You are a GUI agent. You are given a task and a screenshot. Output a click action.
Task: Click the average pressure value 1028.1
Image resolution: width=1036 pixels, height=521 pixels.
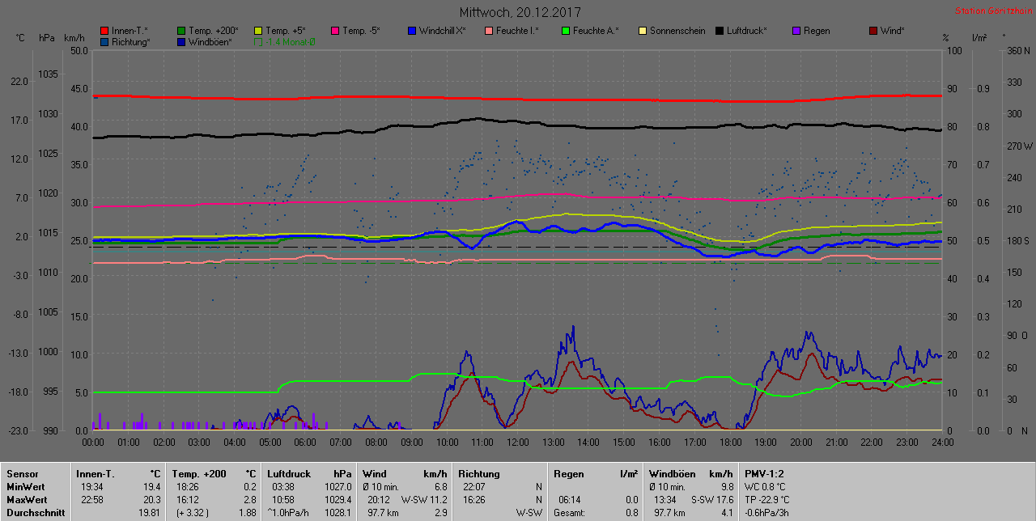pyautogui.click(x=338, y=513)
